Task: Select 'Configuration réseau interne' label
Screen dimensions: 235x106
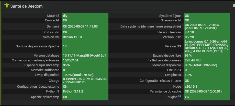Action: 160,81
